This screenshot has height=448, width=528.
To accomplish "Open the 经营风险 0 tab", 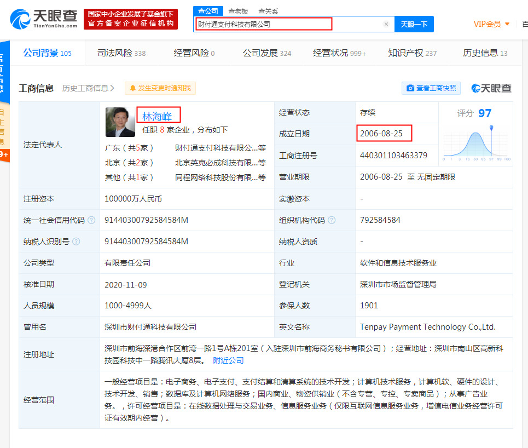I will point(194,53).
